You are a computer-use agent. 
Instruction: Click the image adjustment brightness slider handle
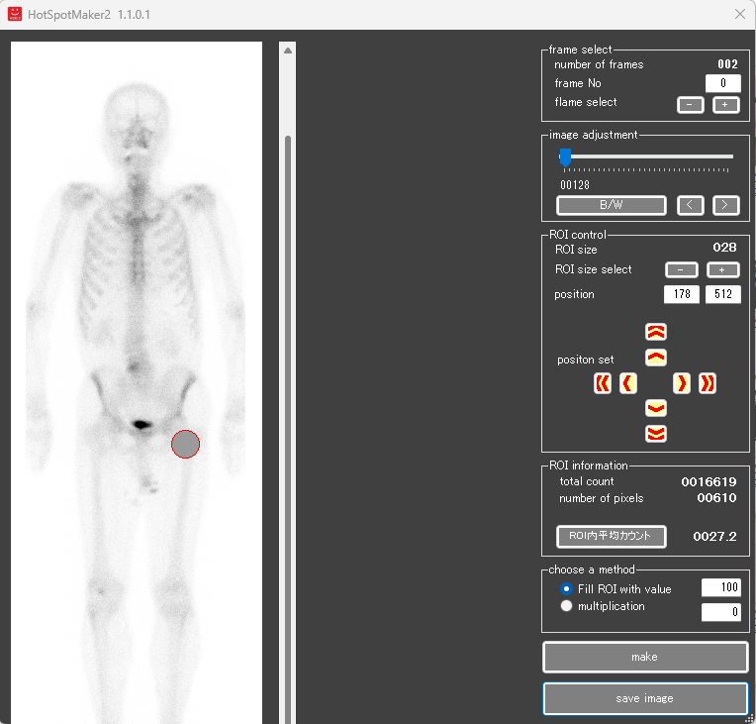(565, 157)
